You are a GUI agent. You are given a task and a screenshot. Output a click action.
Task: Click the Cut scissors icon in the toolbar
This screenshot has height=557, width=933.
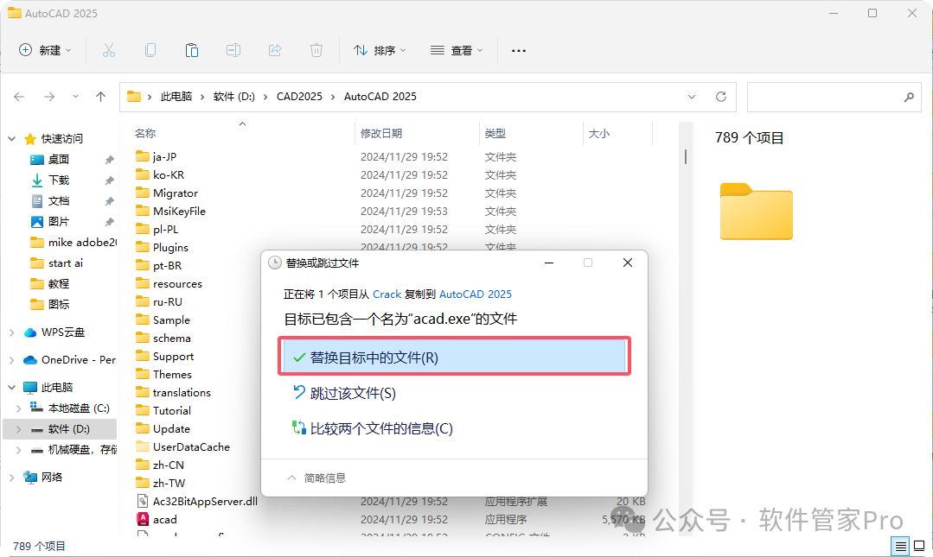[108, 51]
